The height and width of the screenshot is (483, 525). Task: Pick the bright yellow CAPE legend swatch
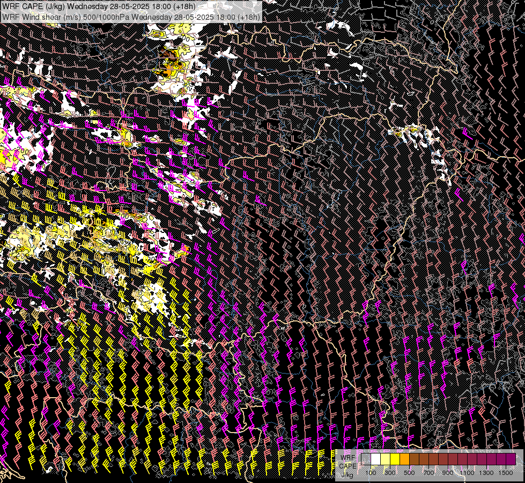tap(395, 459)
